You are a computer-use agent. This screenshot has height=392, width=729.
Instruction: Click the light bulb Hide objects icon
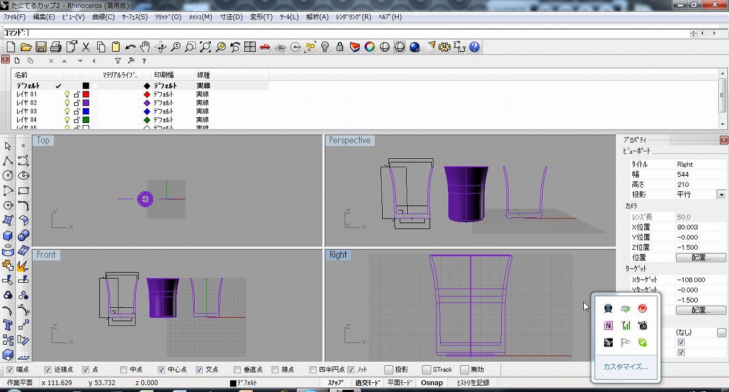[325, 47]
